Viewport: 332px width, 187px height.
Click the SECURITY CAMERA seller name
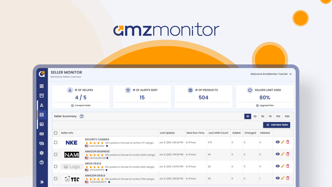coord(97,139)
